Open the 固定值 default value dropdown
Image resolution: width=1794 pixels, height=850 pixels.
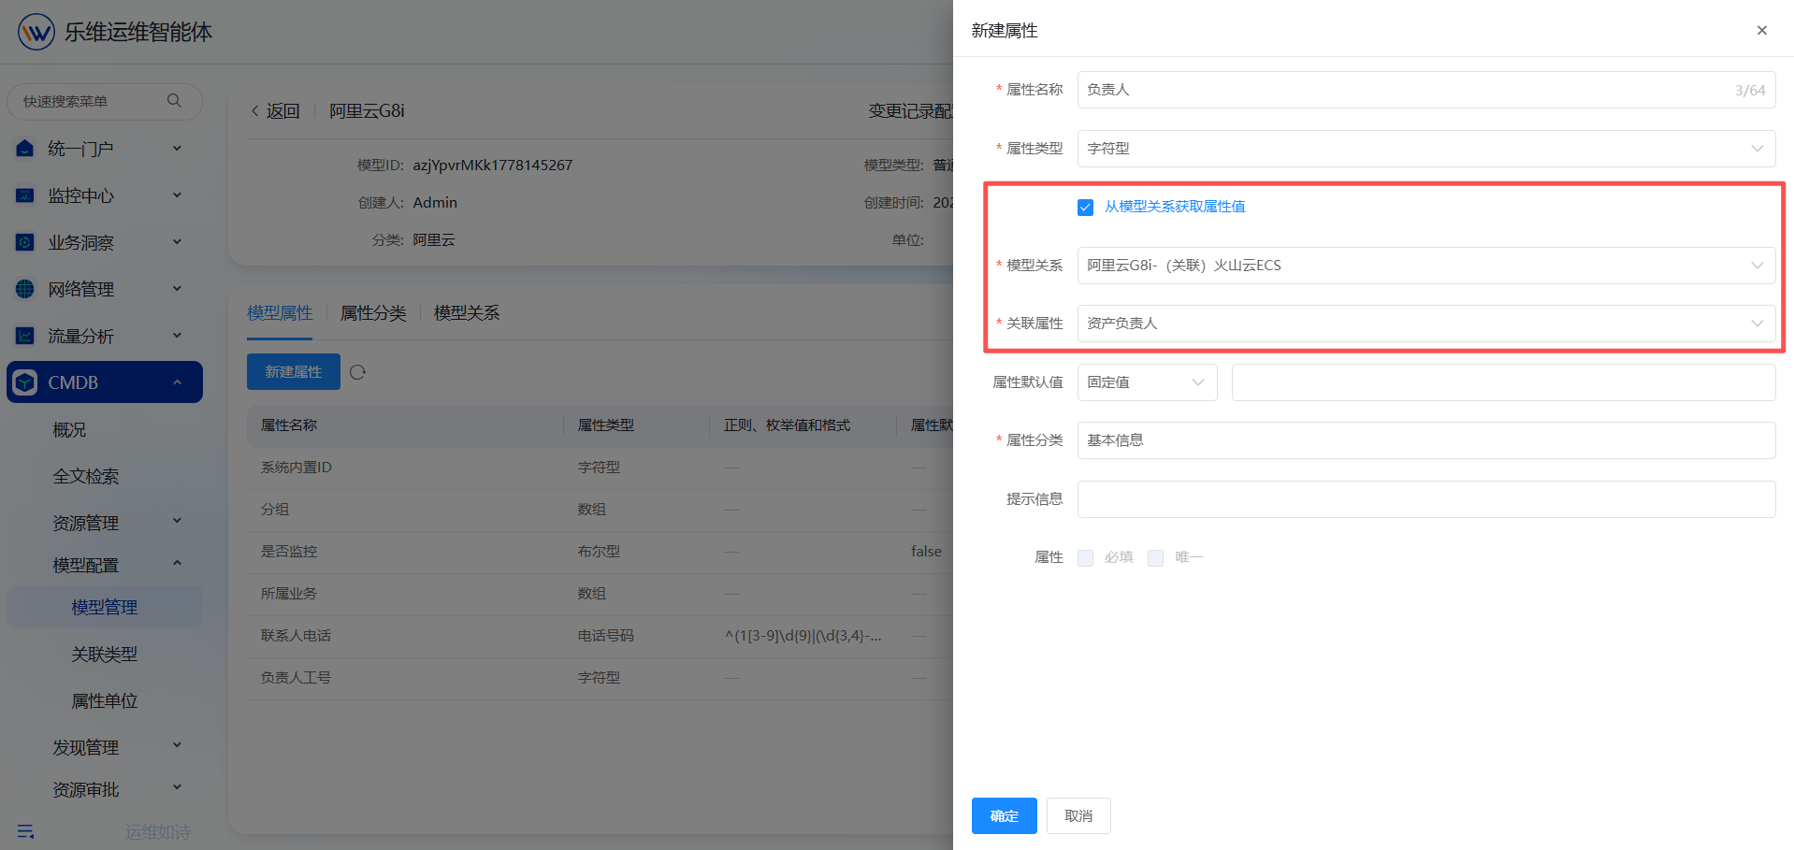tap(1147, 382)
